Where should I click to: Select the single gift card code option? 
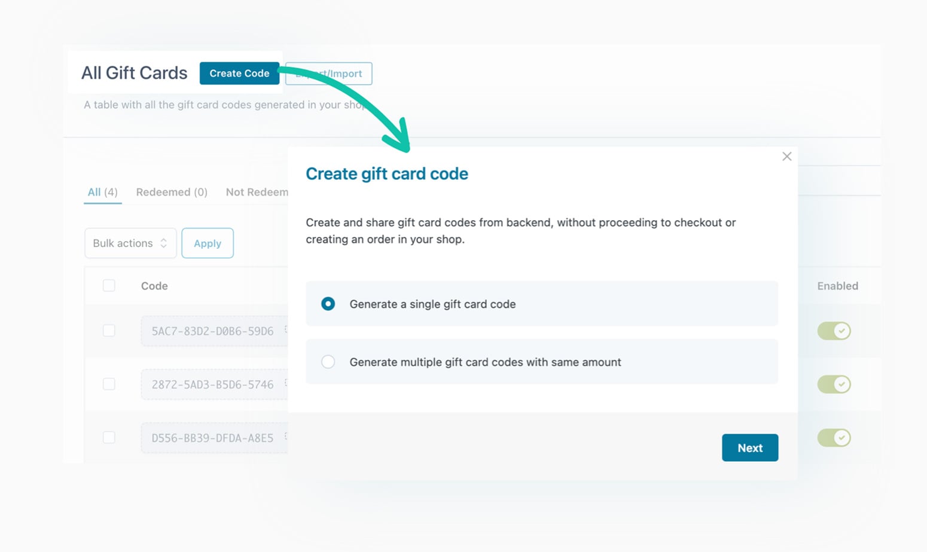328,304
